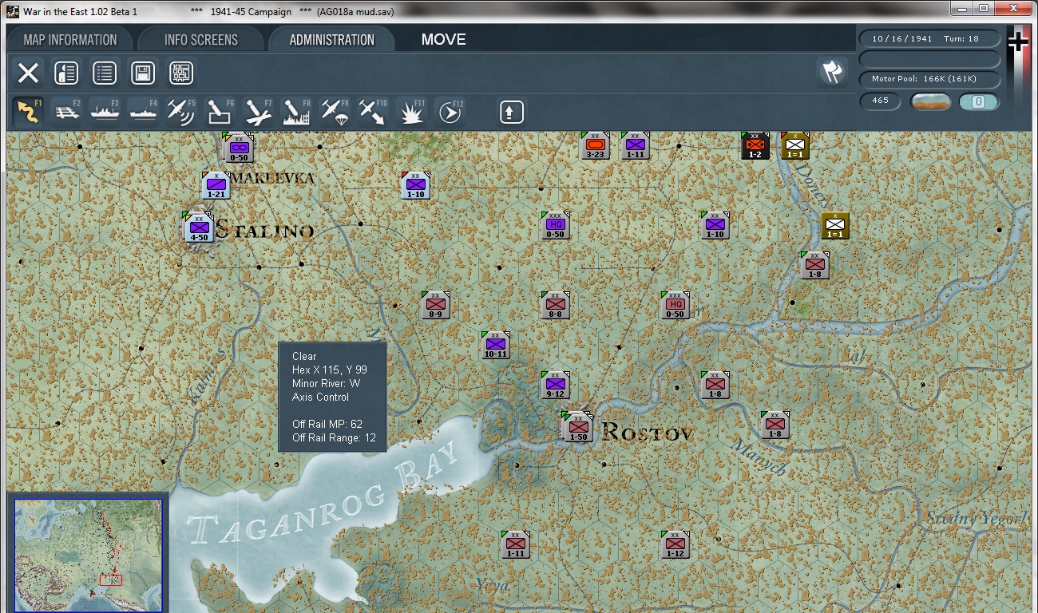The width and height of the screenshot is (1038, 613).
Task: Select the F6 bomb unit icon
Action: [x=220, y=112]
